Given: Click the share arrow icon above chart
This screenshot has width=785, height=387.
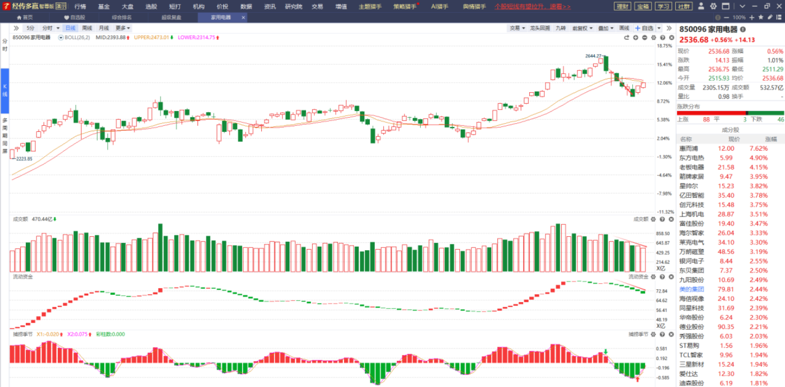Looking at the screenshot, I should (x=627, y=37).
